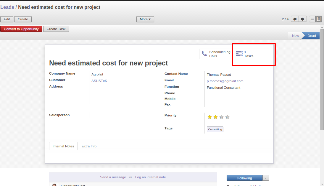This screenshot has height=186, width=324.
Task: Open Leads breadcrumb link
Action: [x=7, y=7]
